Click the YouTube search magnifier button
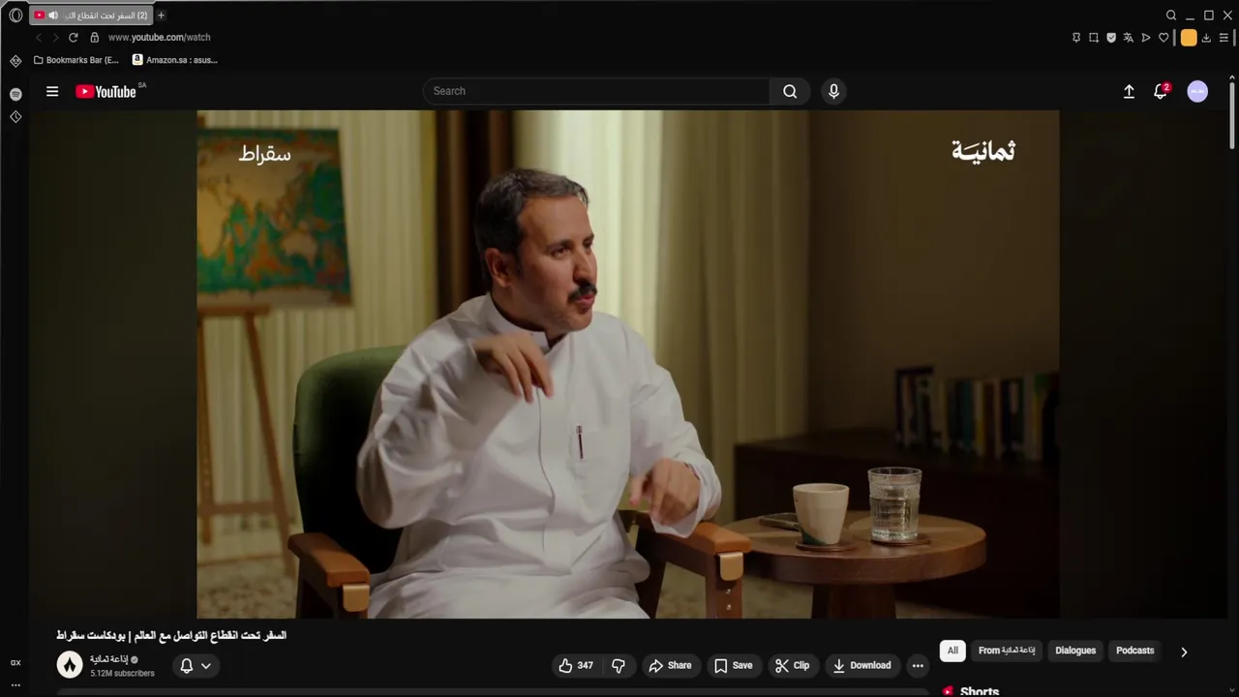Viewport: 1239px width, 697px height. (x=790, y=91)
